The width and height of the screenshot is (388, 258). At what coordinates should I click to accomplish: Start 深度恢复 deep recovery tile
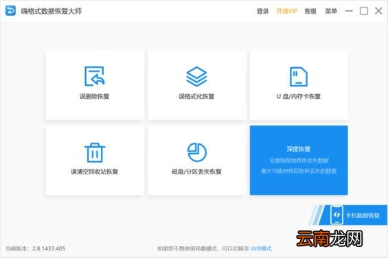coord(299,160)
